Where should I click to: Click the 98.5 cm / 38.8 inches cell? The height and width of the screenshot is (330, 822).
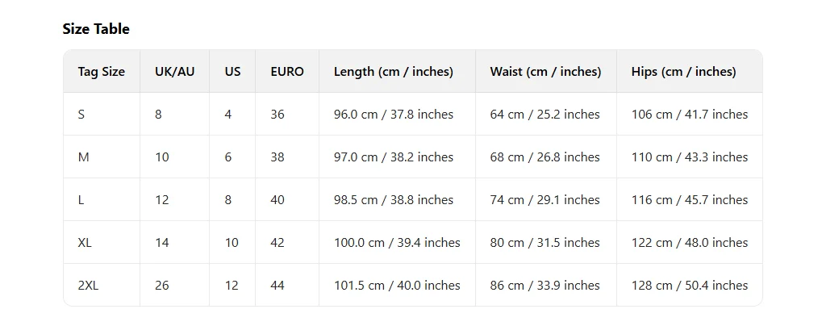(x=394, y=200)
